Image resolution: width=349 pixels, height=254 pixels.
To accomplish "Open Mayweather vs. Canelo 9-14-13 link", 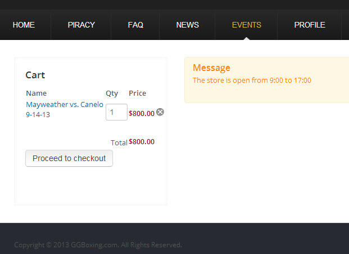I will pyautogui.click(x=65, y=109).
